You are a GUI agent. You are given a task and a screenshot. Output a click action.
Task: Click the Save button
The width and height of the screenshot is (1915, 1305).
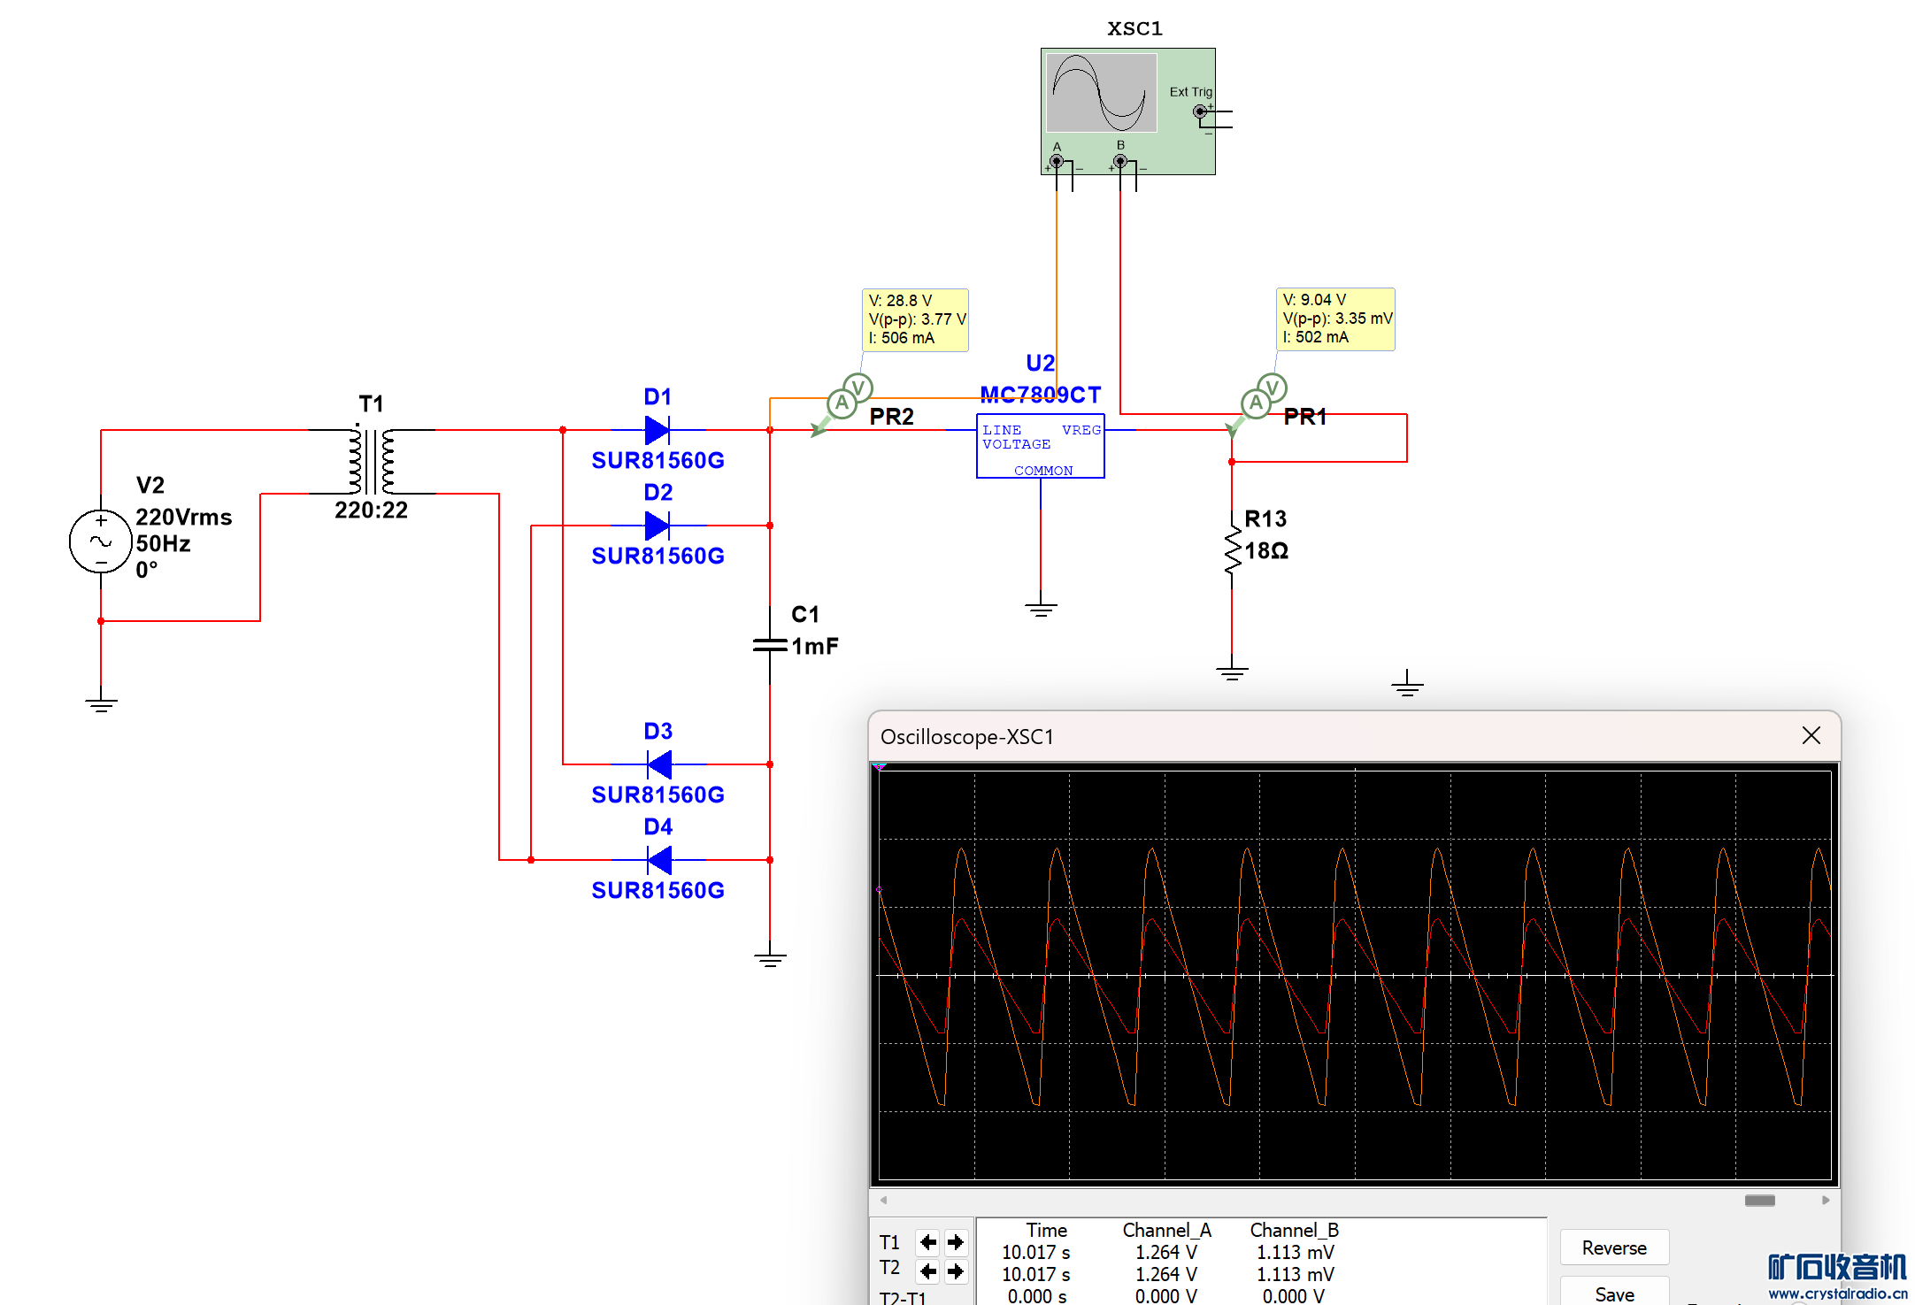(1614, 1292)
